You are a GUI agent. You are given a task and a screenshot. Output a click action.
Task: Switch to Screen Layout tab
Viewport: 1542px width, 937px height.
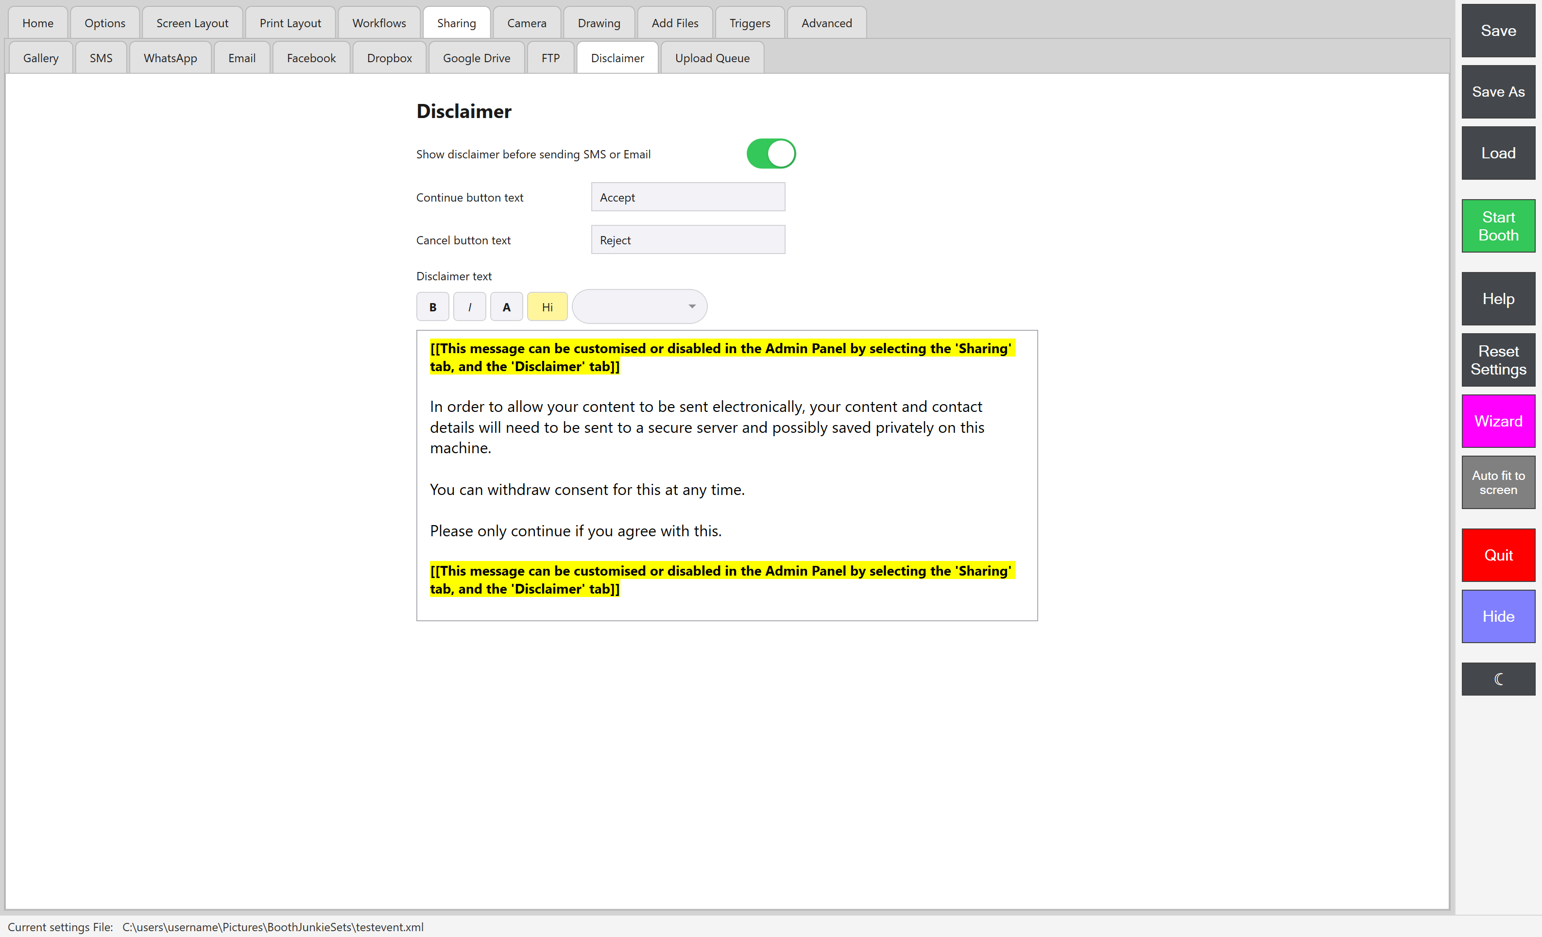click(x=192, y=23)
